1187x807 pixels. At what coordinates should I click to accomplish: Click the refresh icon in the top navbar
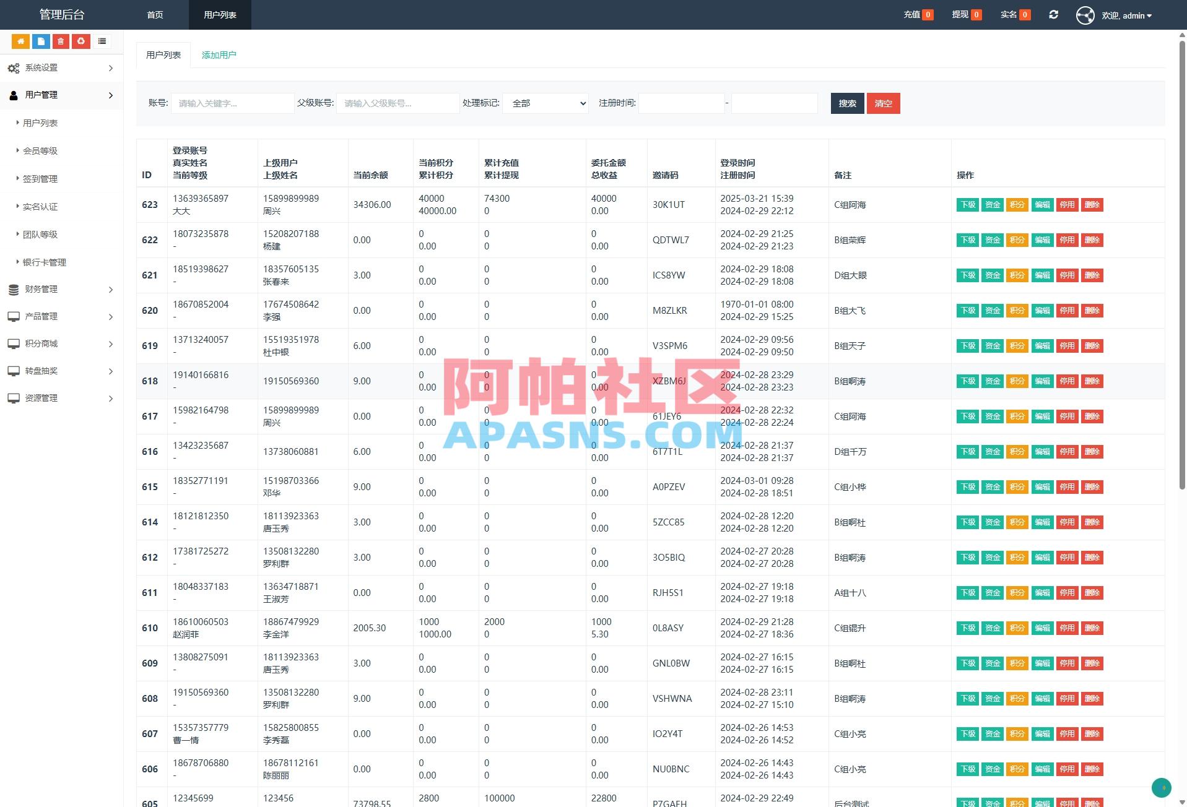point(1053,14)
